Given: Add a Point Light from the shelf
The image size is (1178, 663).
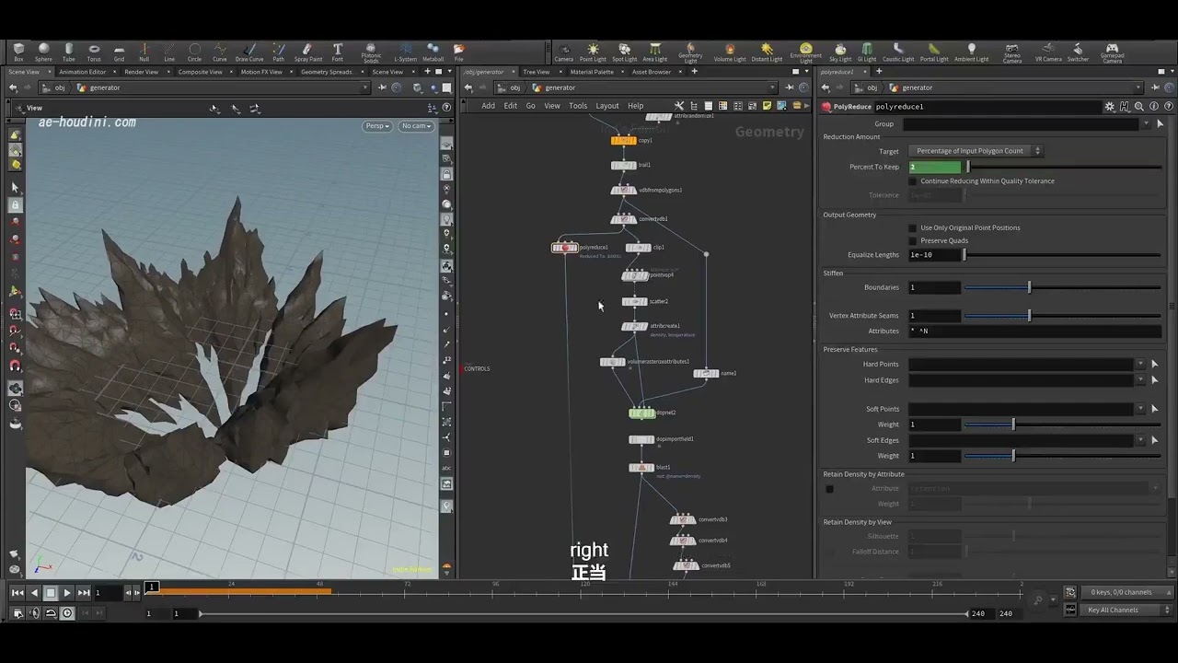Looking at the screenshot, I should [x=593, y=52].
